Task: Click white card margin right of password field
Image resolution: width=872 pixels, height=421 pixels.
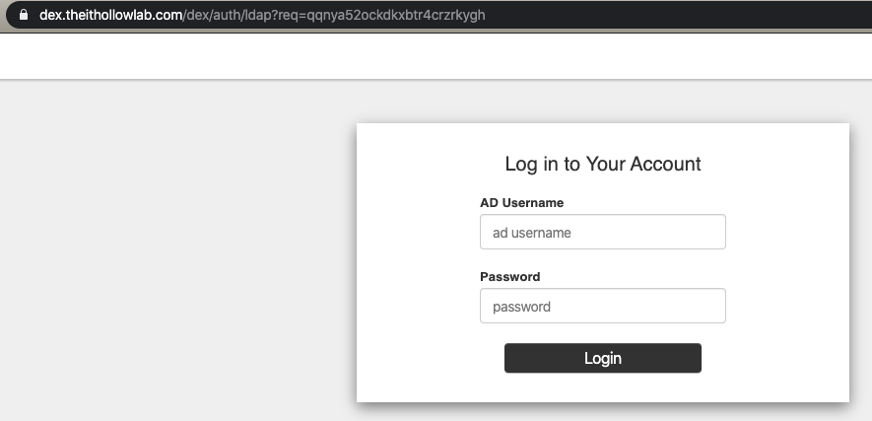Action: click(786, 306)
